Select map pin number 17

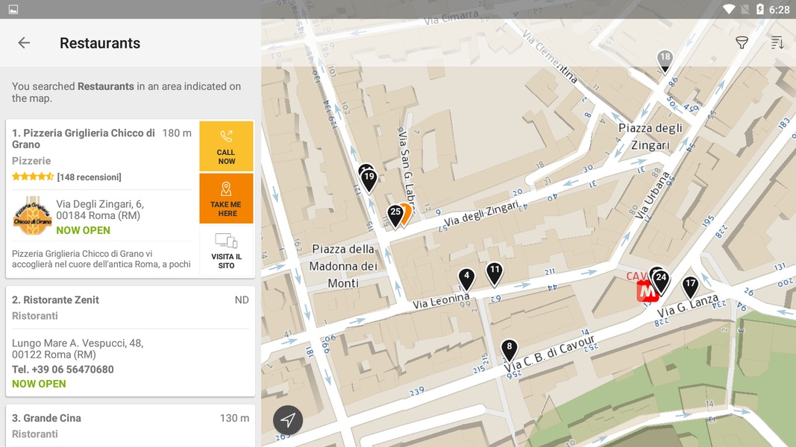[690, 286]
